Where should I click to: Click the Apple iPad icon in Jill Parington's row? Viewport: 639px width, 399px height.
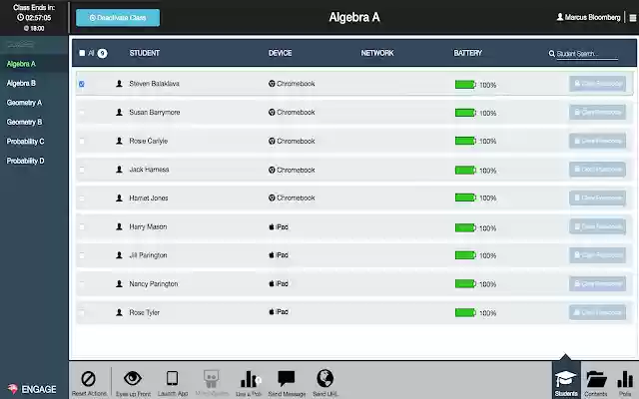coord(272,255)
